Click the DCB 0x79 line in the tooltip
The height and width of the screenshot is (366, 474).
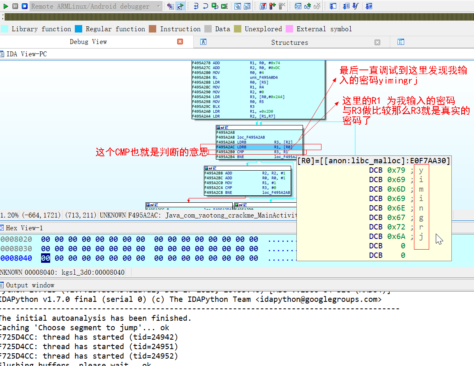(x=396, y=170)
